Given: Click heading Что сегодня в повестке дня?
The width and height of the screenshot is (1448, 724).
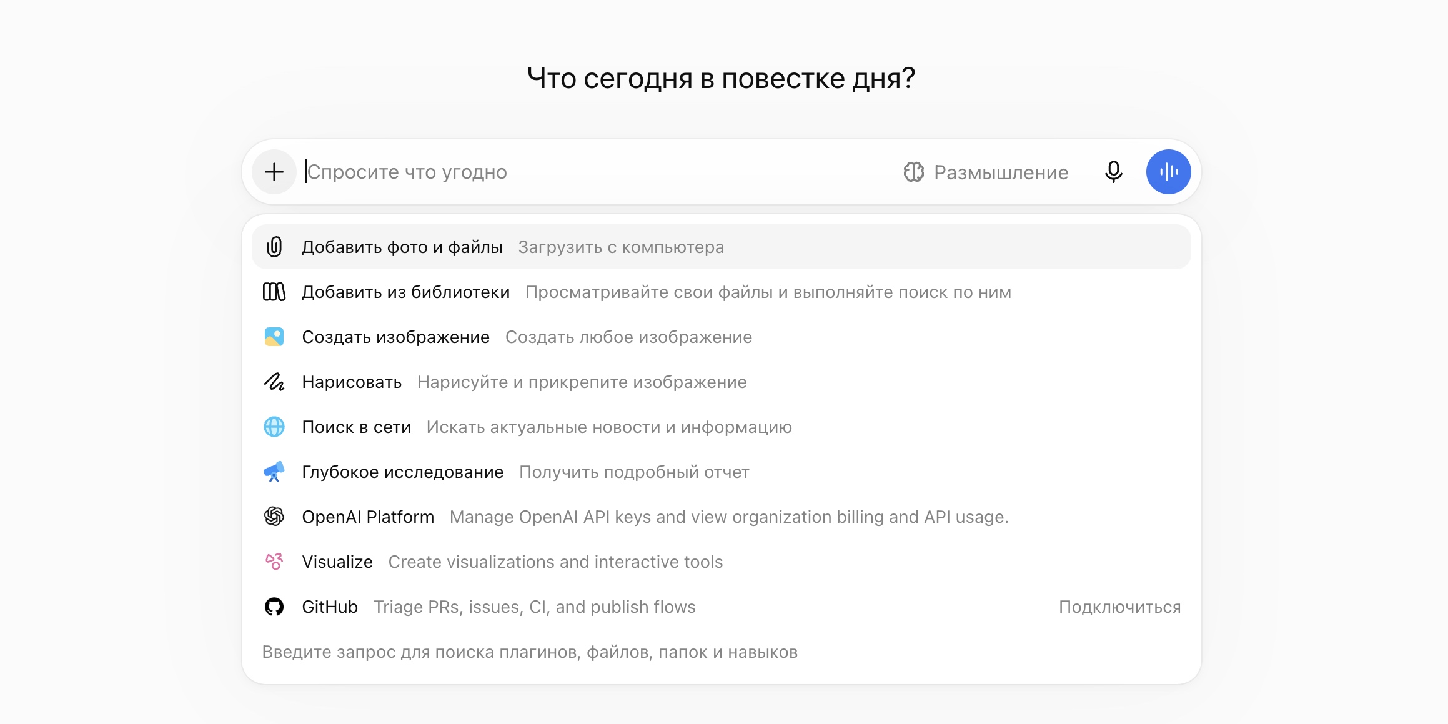Looking at the screenshot, I should click(721, 78).
